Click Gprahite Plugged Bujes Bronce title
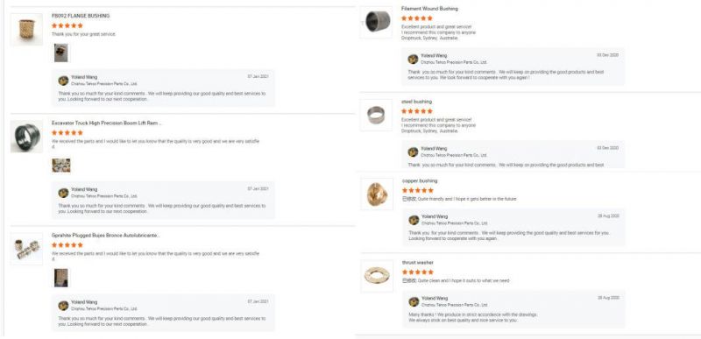Image resolution: width=701 pixels, height=339 pixels. pyautogui.click(x=105, y=236)
